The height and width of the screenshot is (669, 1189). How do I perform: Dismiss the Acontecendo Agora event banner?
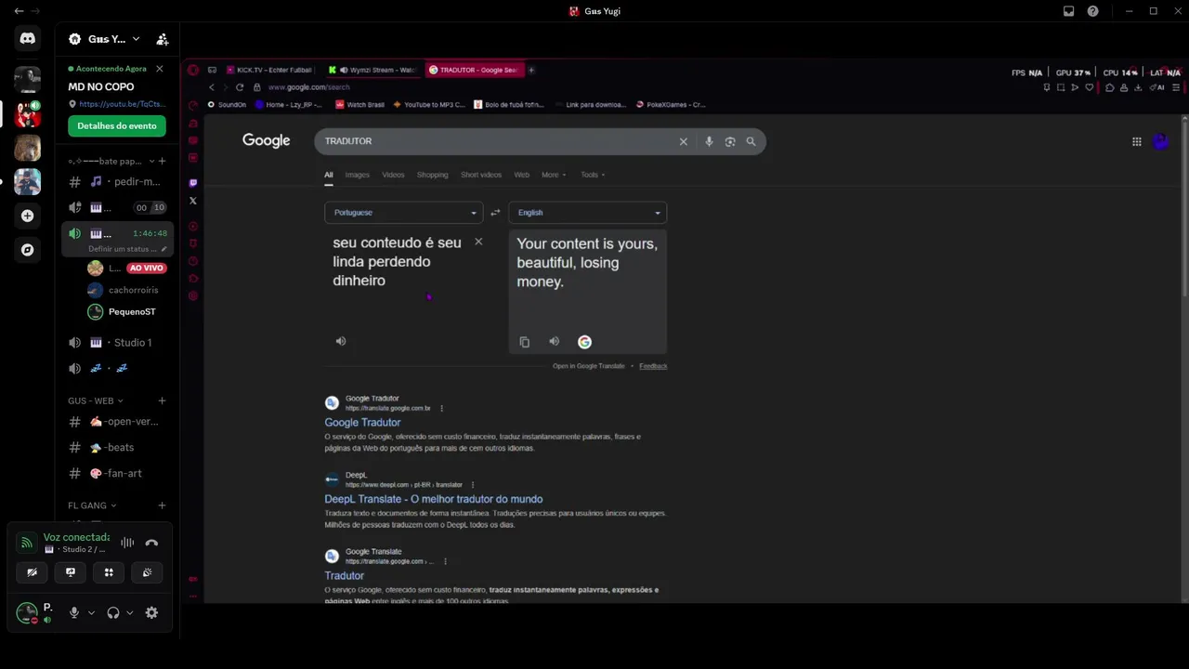click(x=159, y=69)
